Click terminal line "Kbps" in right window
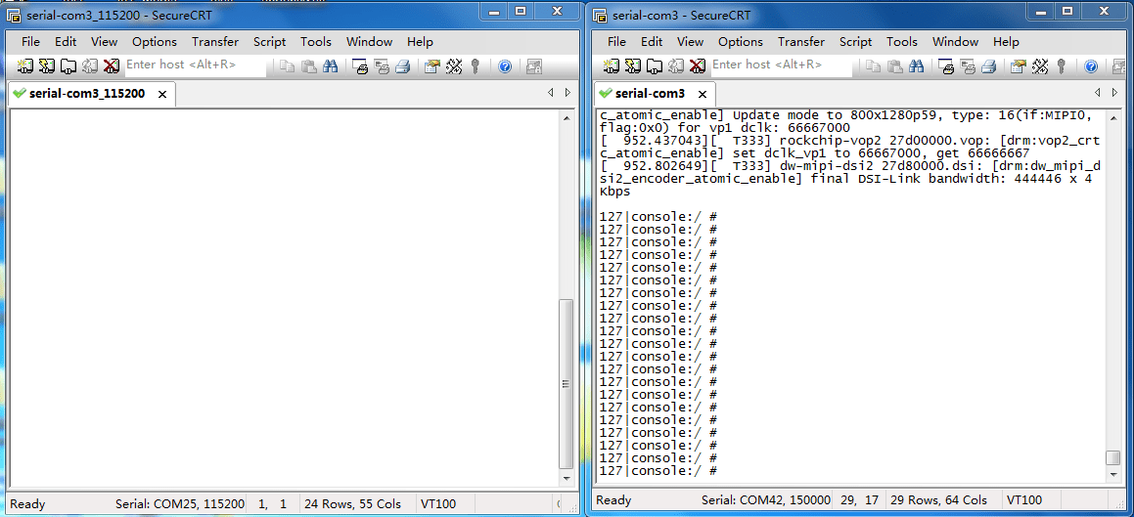 615,193
